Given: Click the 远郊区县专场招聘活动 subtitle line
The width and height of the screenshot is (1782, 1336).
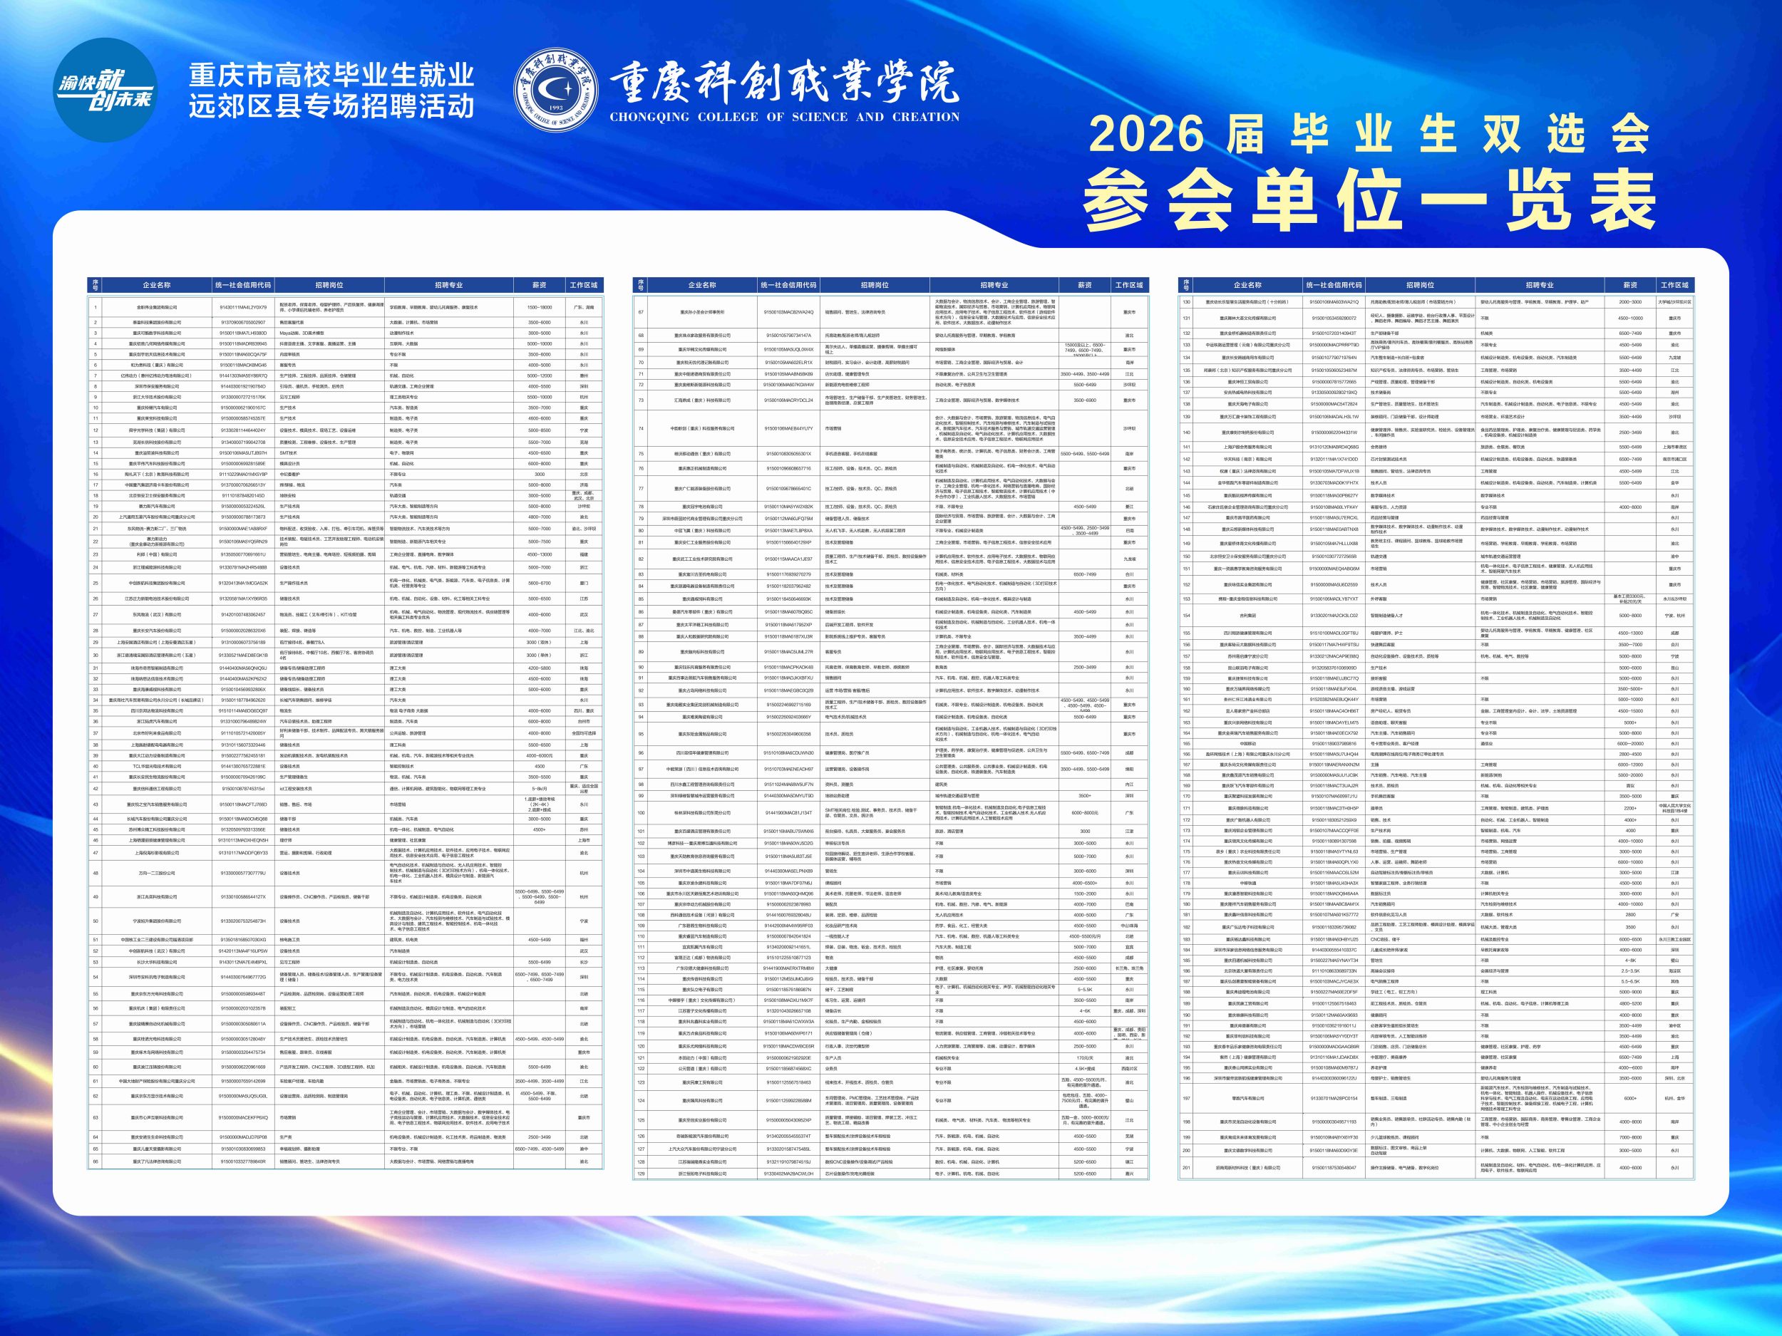Looking at the screenshot, I should 331,107.
